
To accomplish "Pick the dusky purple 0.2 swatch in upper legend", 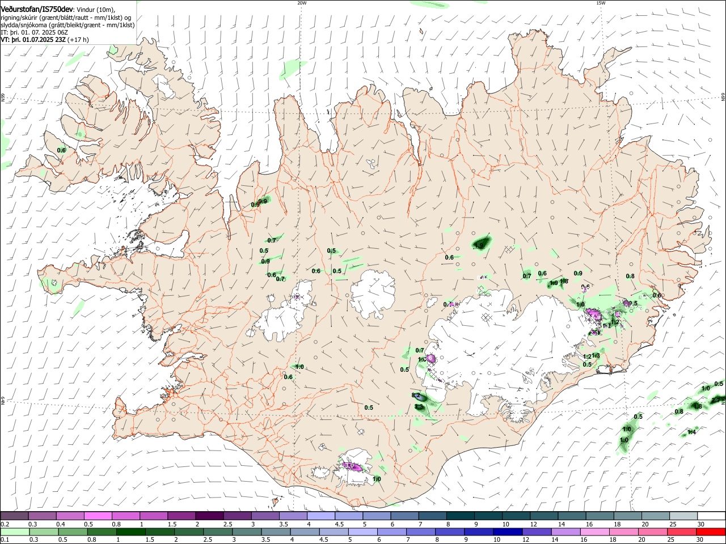I will click(14, 516).
